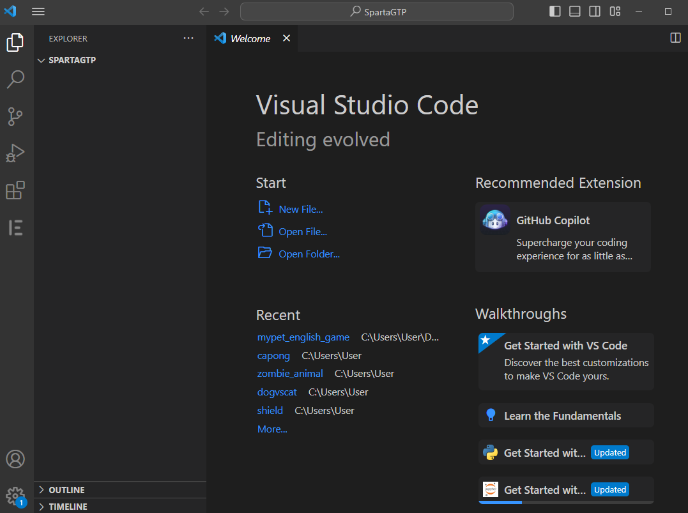Open Source Control view icon

tap(15, 117)
